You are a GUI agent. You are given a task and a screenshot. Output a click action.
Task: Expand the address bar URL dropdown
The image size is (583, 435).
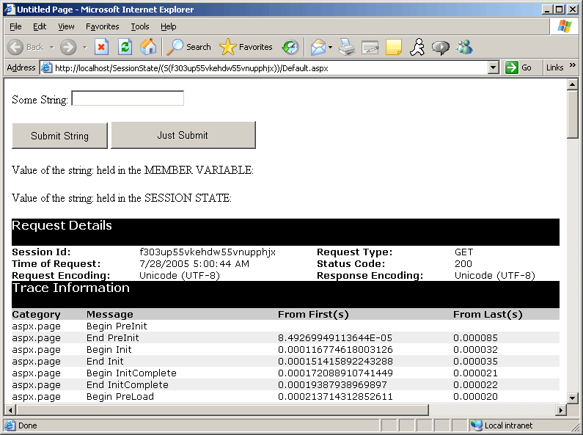[x=494, y=67]
